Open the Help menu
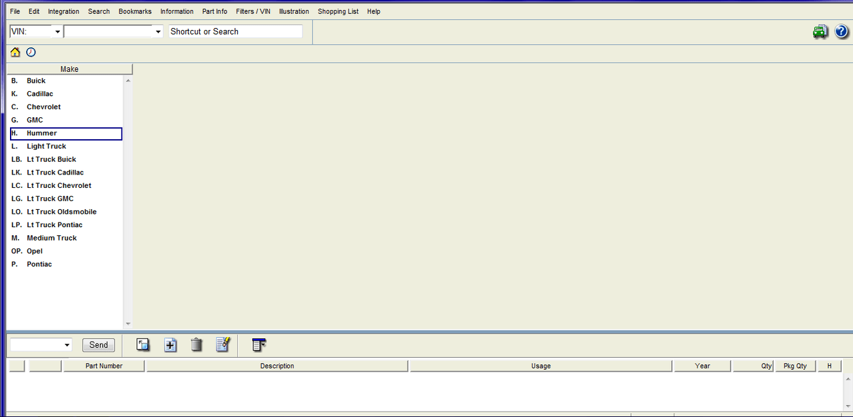Screen dimensions: 853x417 374,11
